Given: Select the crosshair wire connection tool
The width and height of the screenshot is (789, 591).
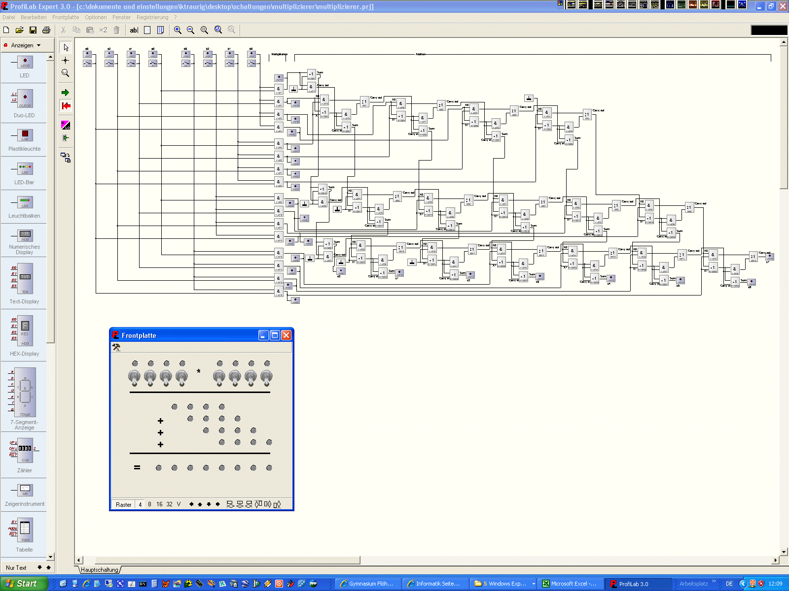Looking at the screenshot, I should [66, 60].
